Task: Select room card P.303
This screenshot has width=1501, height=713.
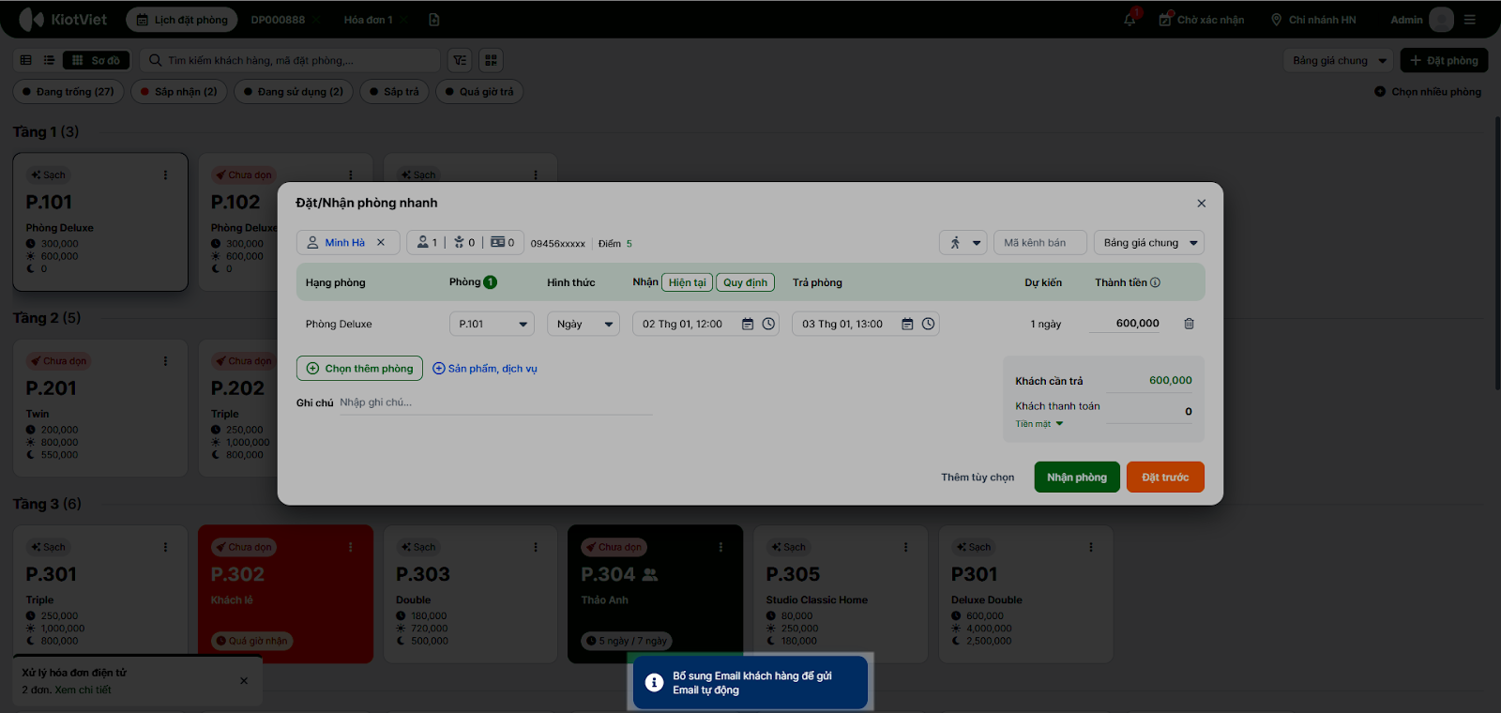Action: coord(471,594)
